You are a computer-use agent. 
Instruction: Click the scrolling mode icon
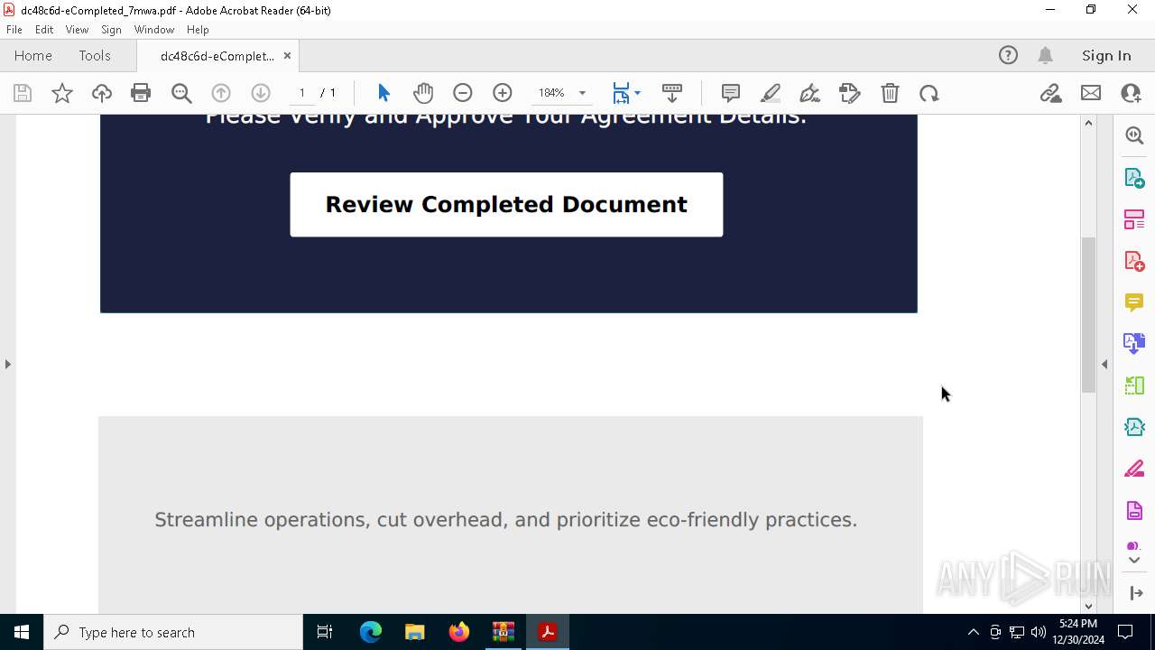coord(672,93)
